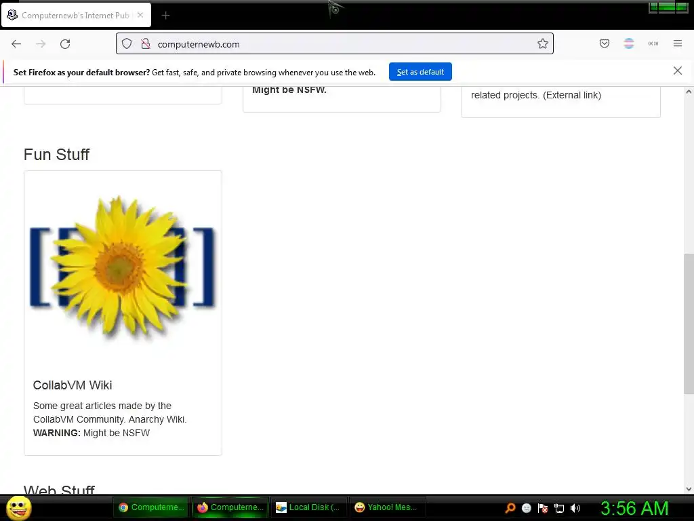Switch to the Chrome Computernewb taskbar window
This screenshot has height=521, width=694.
point(151,507)
